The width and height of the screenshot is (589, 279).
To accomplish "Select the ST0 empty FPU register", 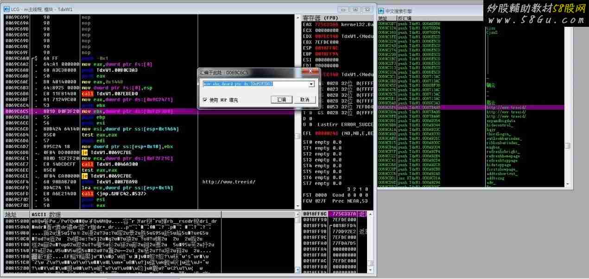I will 322,142.
